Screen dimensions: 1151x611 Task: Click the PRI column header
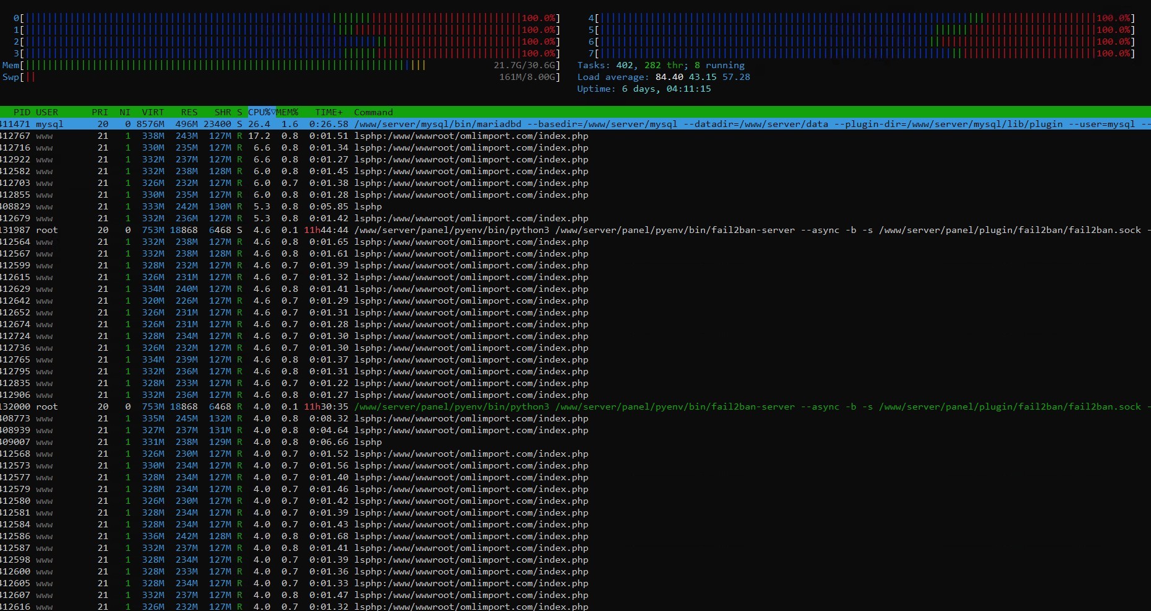tap(100, 112)
